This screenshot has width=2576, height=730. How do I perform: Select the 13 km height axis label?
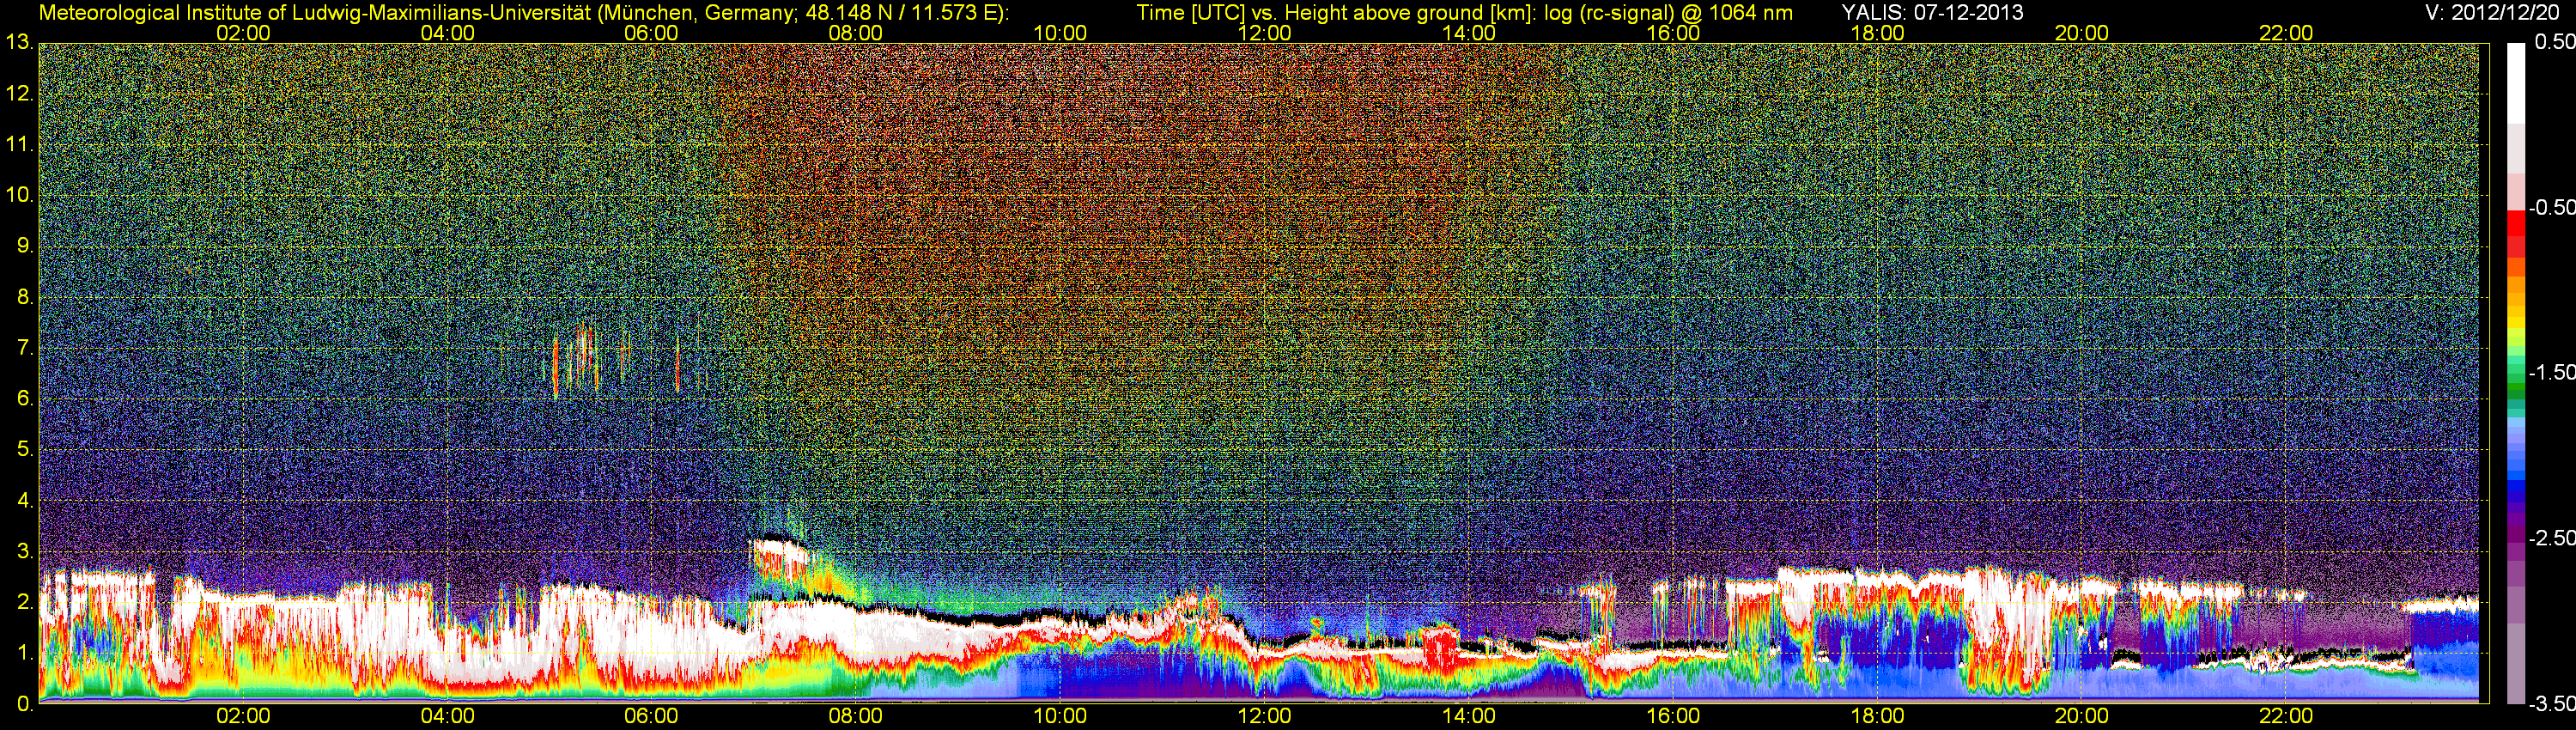pos(19,43)
